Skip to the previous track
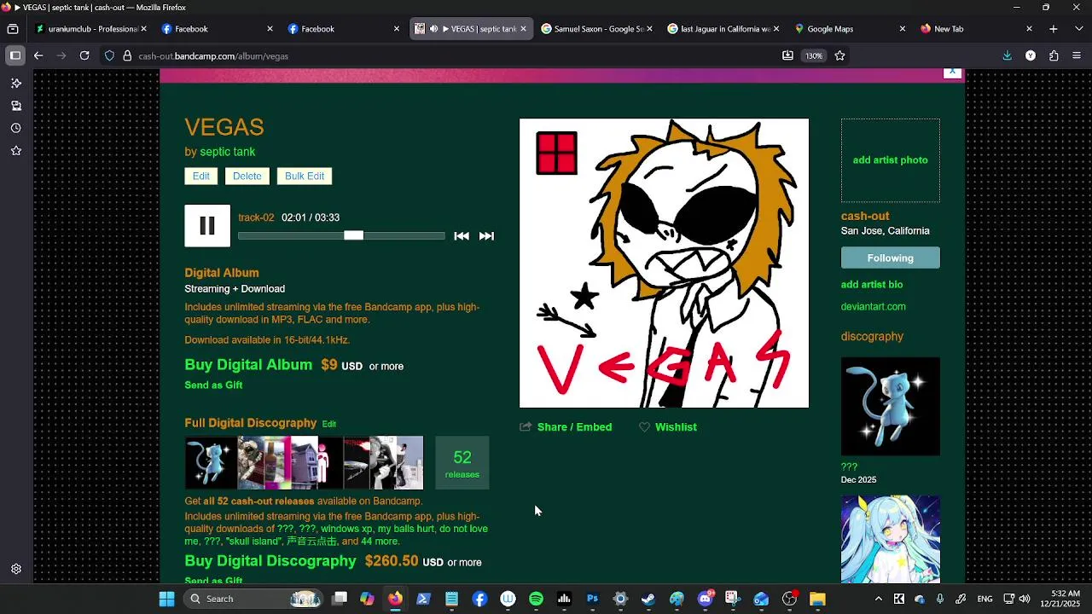 point(461,236)
